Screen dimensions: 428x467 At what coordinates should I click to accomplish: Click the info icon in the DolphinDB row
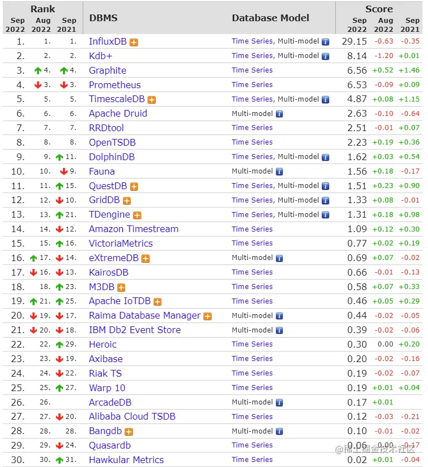pyautogui.click(x=325, y=157)
